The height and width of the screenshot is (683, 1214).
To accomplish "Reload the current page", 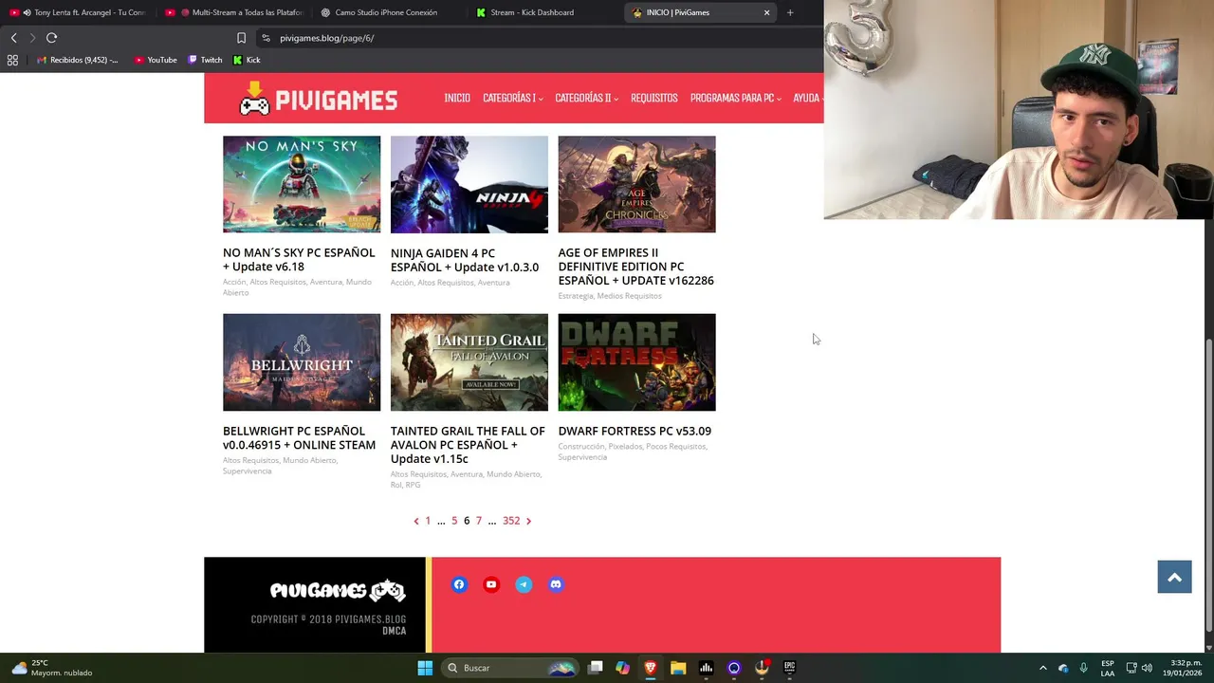I will click(x=51, y=38).
